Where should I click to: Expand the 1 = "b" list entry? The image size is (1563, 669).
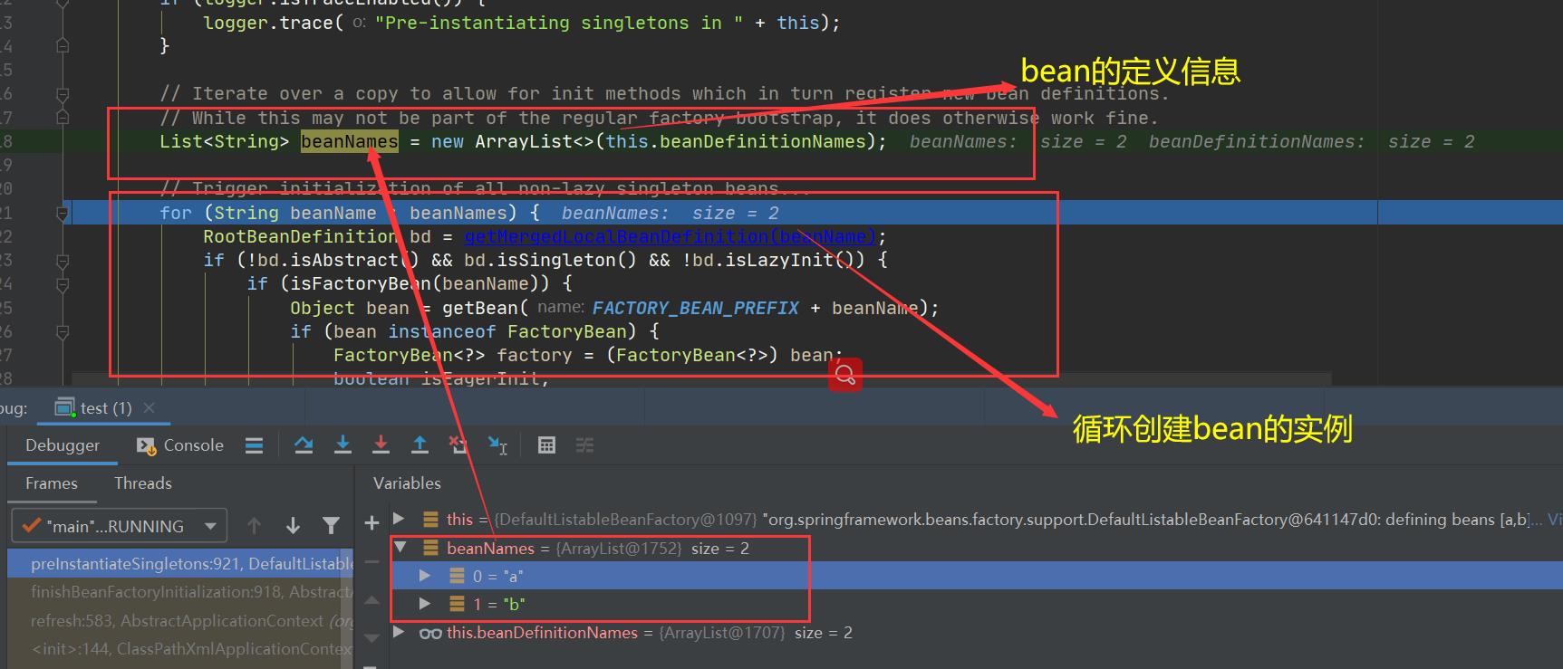point(425,604)
